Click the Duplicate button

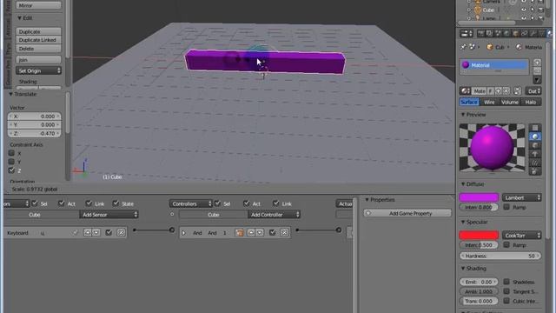[x=38, y=31]
